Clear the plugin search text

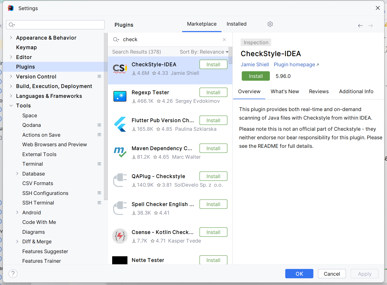pos(224,40)
